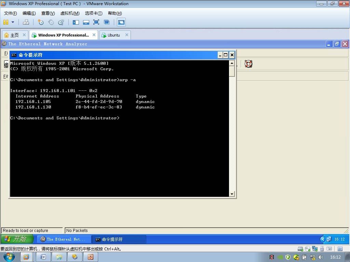Open the 帮助(H) menu

(115, 13)
